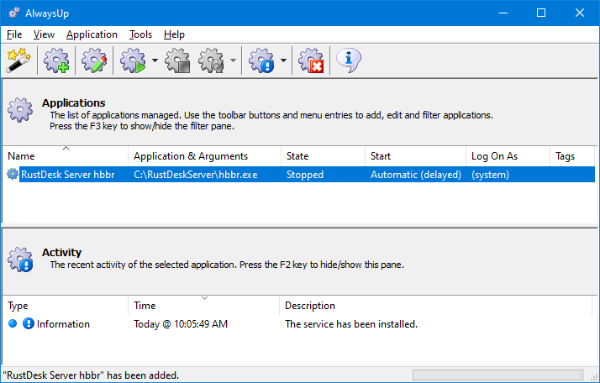
Task: Click the Today @ 10:05:49 AM time
Action: tap(181, 324)
